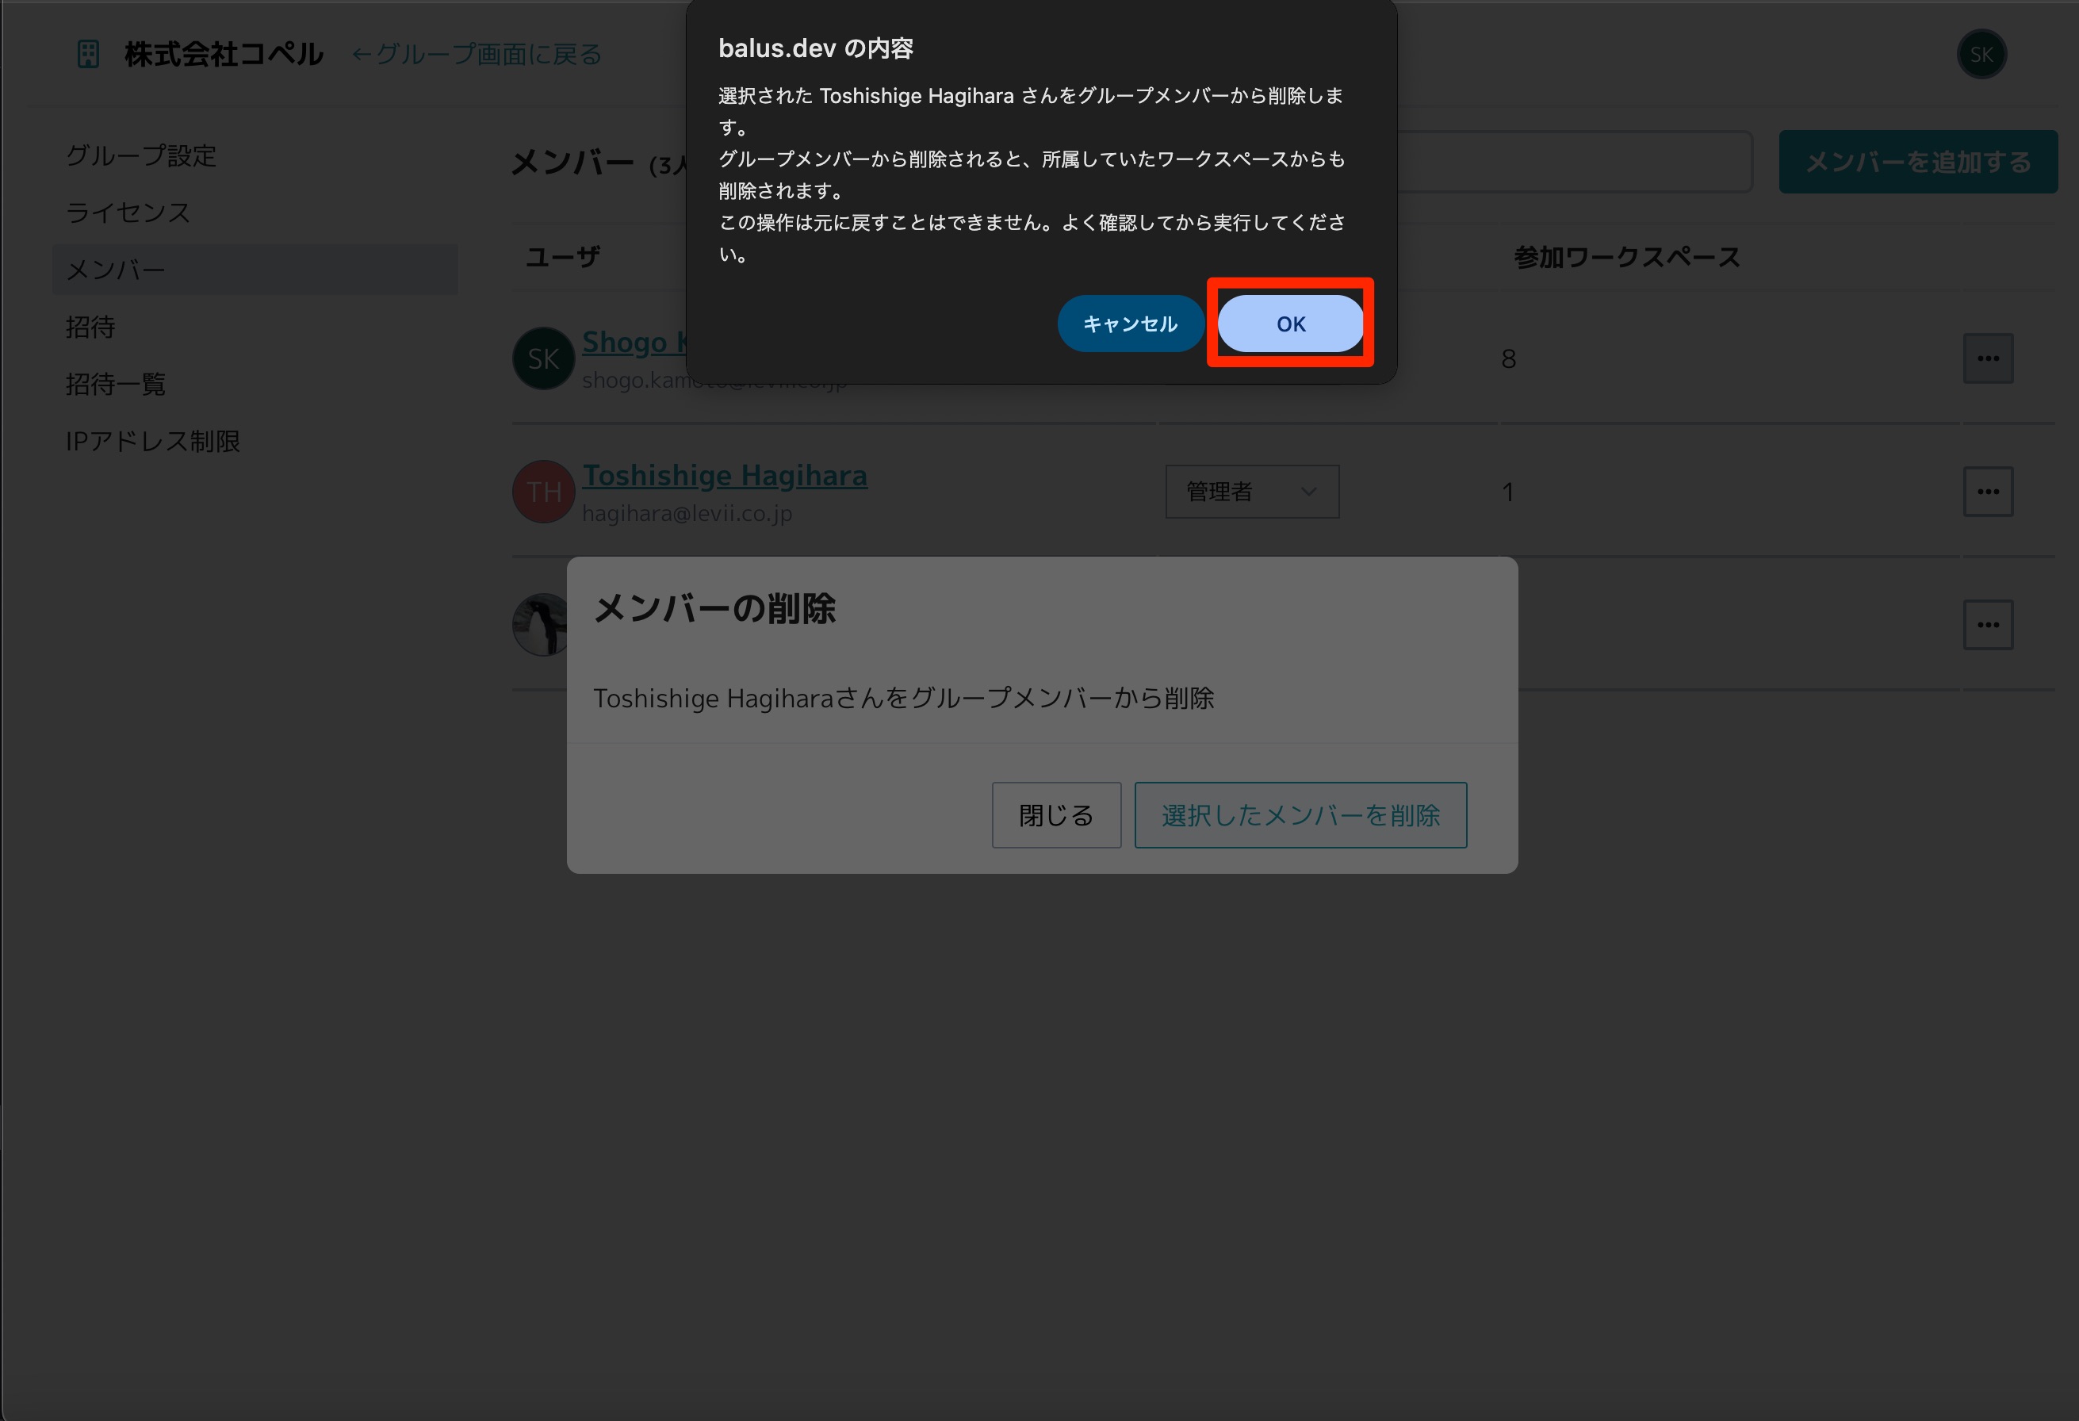Click キャンセル in the confirmation dialog
2079x1421 pixels.
coord(1130,323)
